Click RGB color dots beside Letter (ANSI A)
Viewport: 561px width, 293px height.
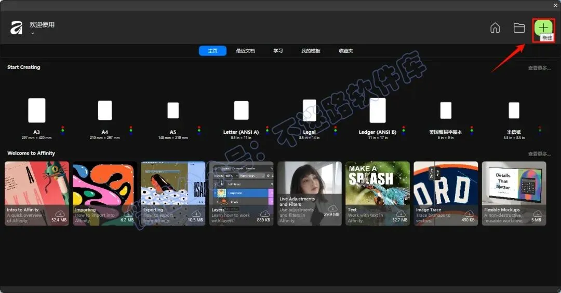[267, 130]
